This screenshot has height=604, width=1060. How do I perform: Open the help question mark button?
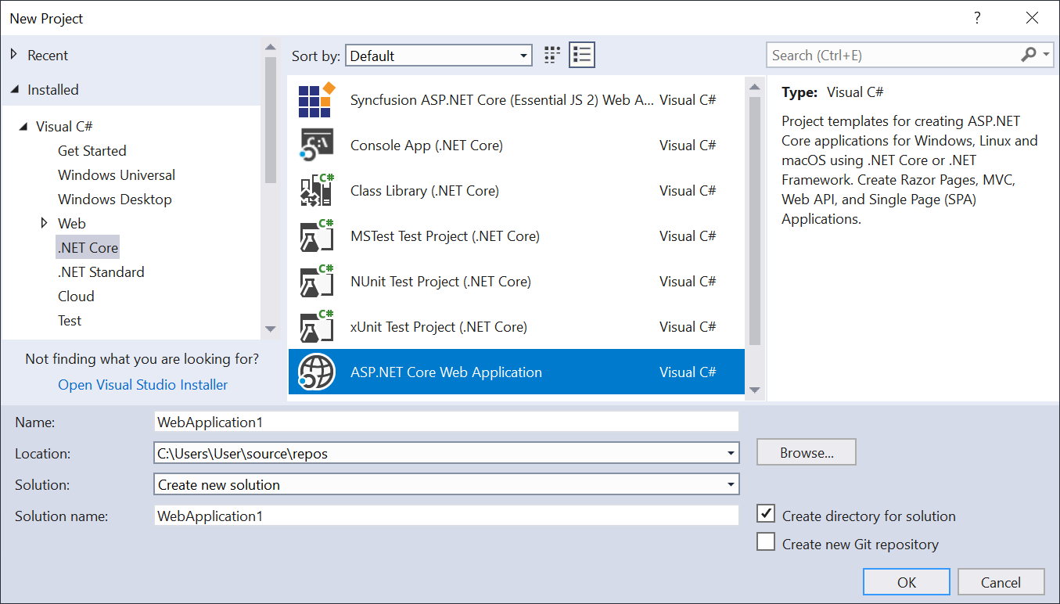(x=977, y=18)
